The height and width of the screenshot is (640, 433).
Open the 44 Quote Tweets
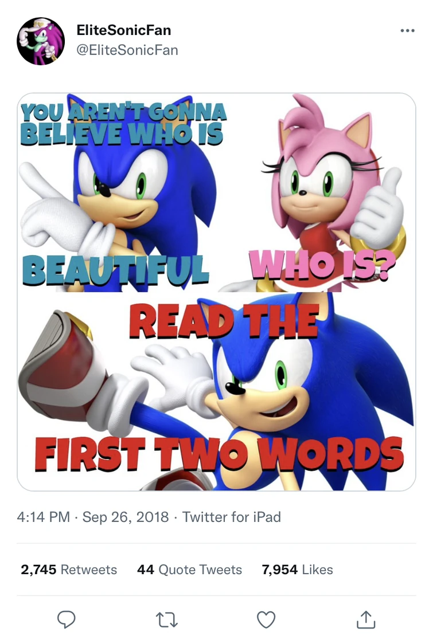189,570
